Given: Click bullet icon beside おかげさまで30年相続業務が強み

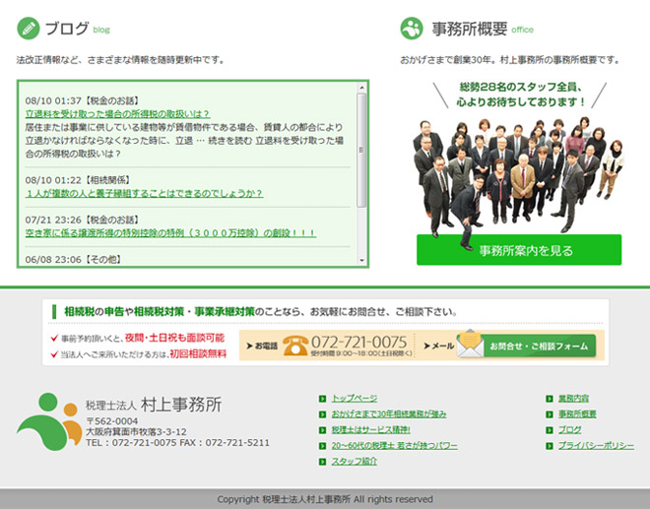Looking at the screenshot, I should [x=322, y=414].
